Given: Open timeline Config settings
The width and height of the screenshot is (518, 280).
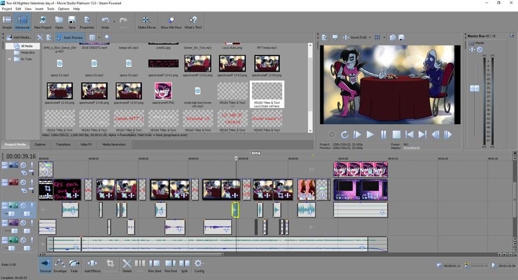Looking at the screenshot, I should click(x=199, y=266).
